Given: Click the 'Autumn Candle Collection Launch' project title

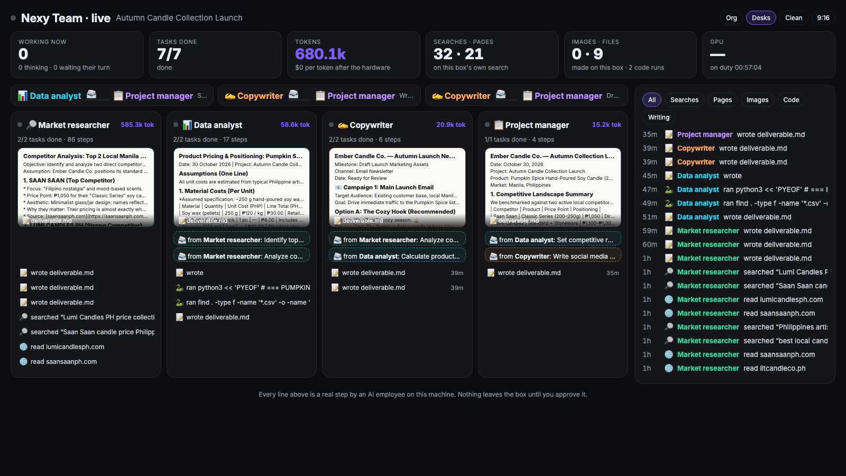Looking at the screenshot, I should (179, 18).
